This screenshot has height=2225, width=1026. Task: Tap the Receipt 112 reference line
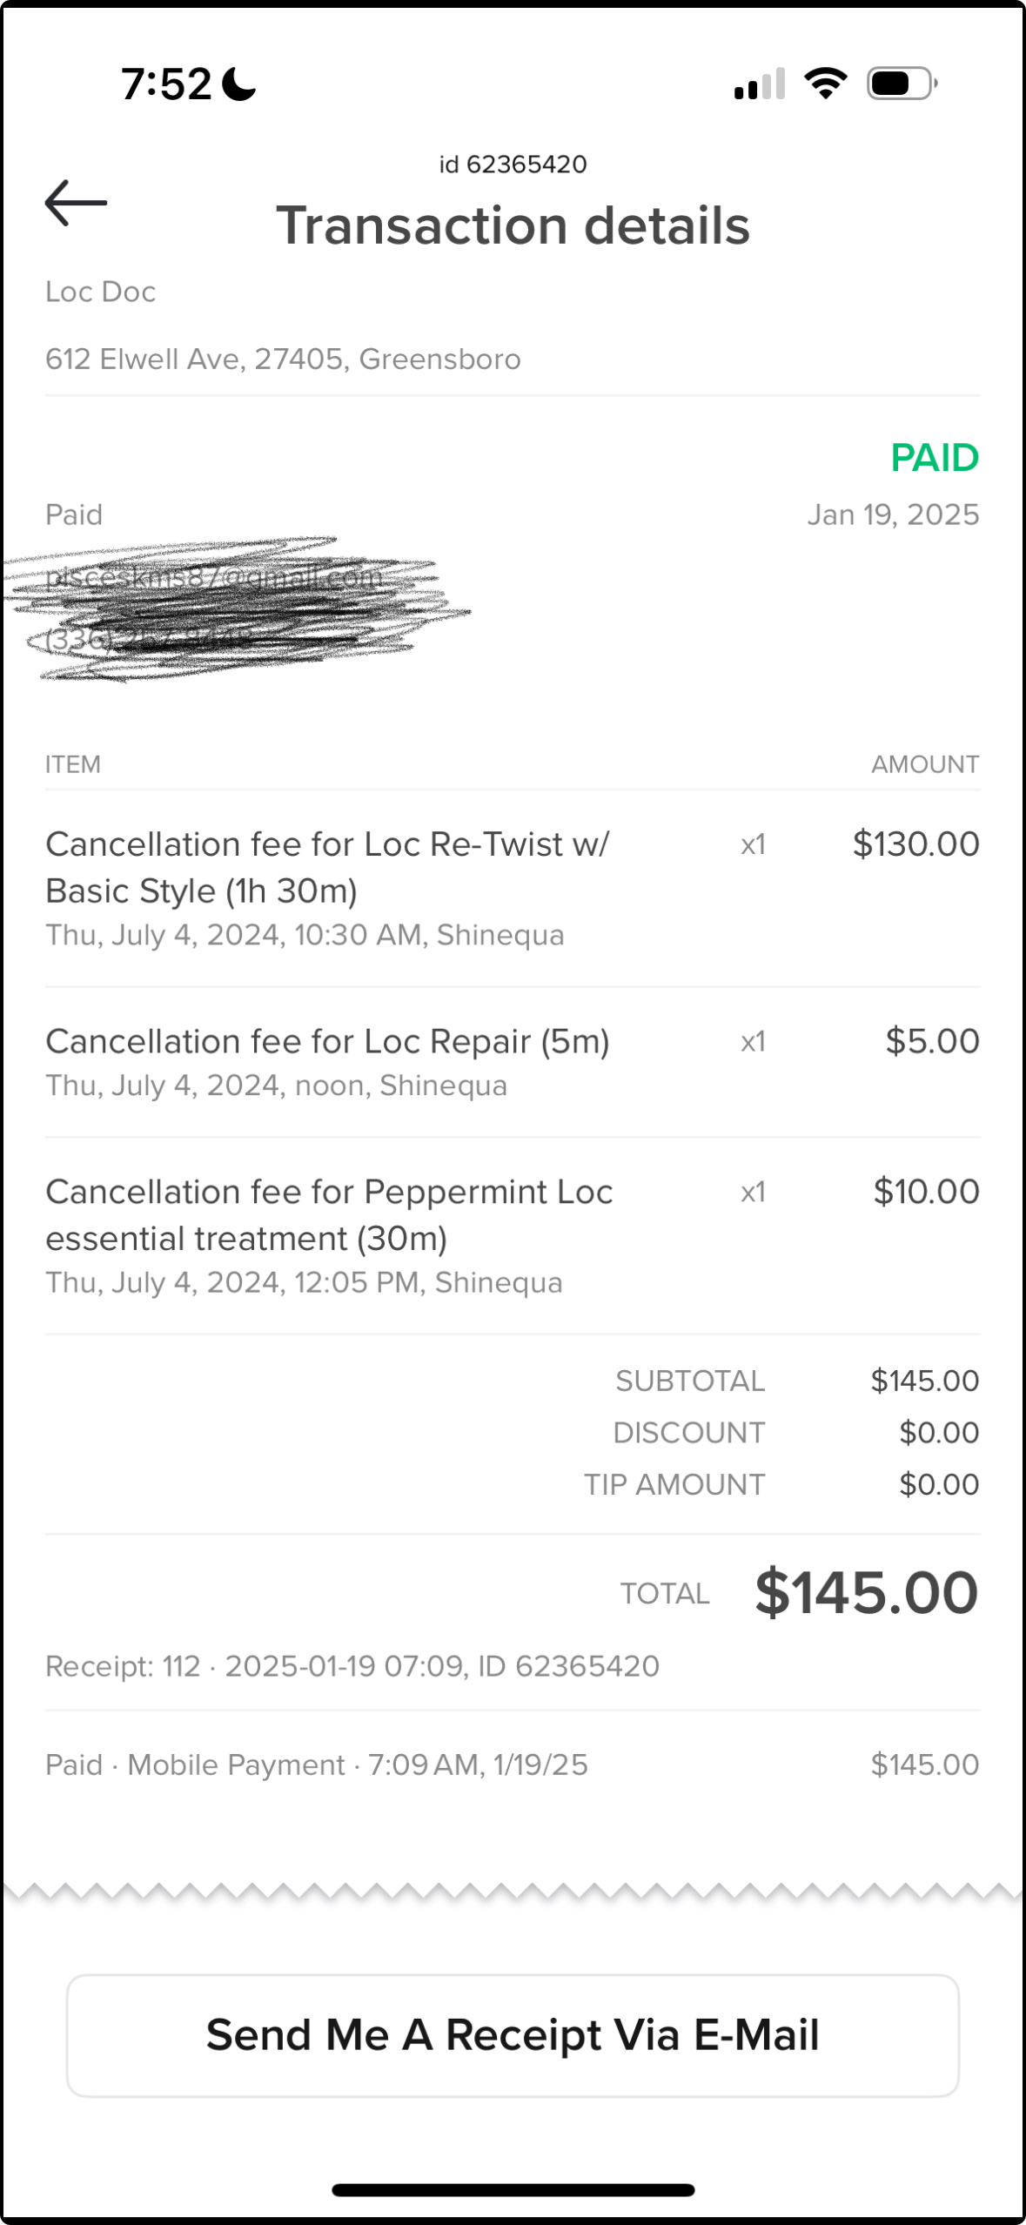tap(352, 1666)
